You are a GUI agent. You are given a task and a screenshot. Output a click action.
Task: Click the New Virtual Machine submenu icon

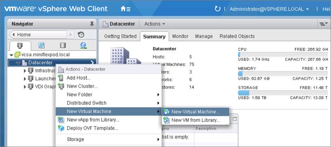[x=166, y=112]
